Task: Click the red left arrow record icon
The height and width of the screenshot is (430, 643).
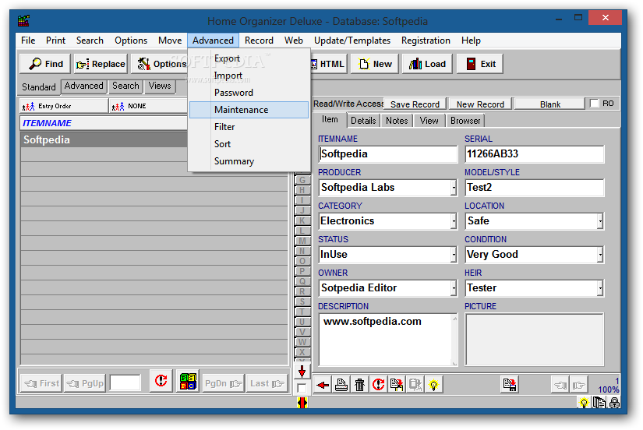Action: point(323,385)
